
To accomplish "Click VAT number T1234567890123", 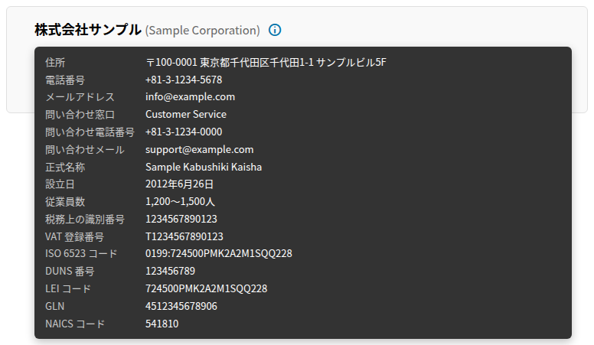I will (x=184, y=236).
